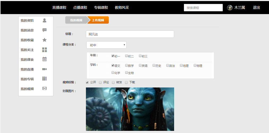Go to 我的收藏 in sidebar

point(27,40)
